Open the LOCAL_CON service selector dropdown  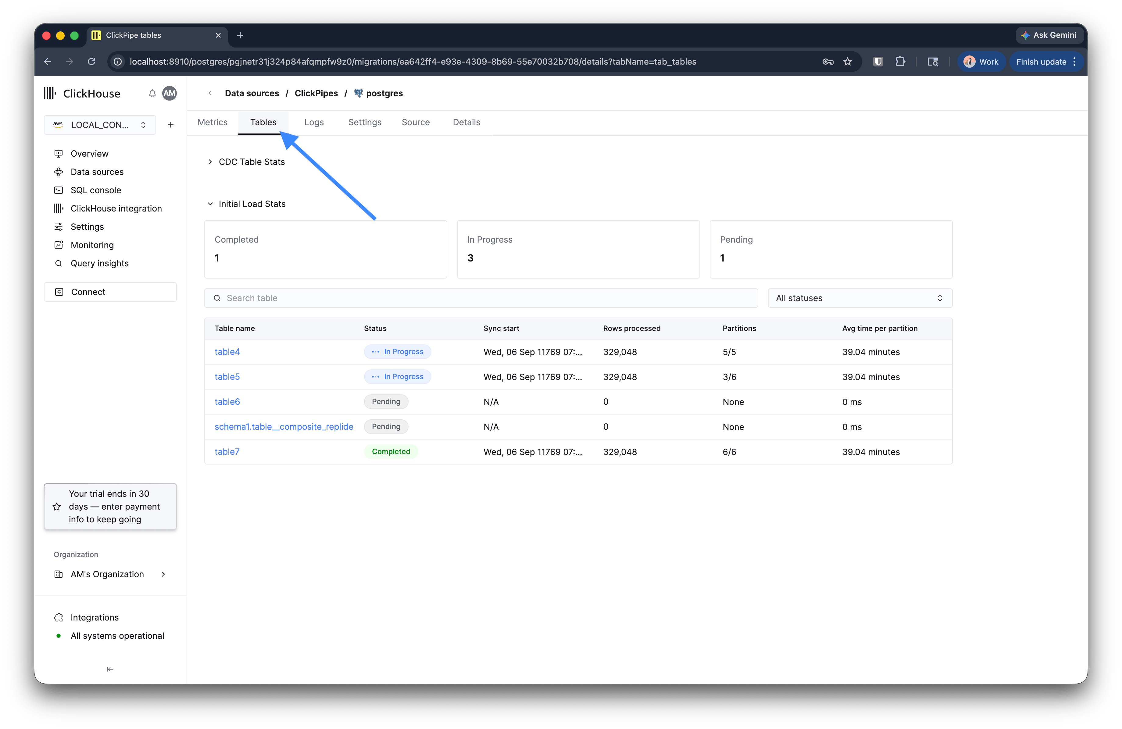point(100,125)
